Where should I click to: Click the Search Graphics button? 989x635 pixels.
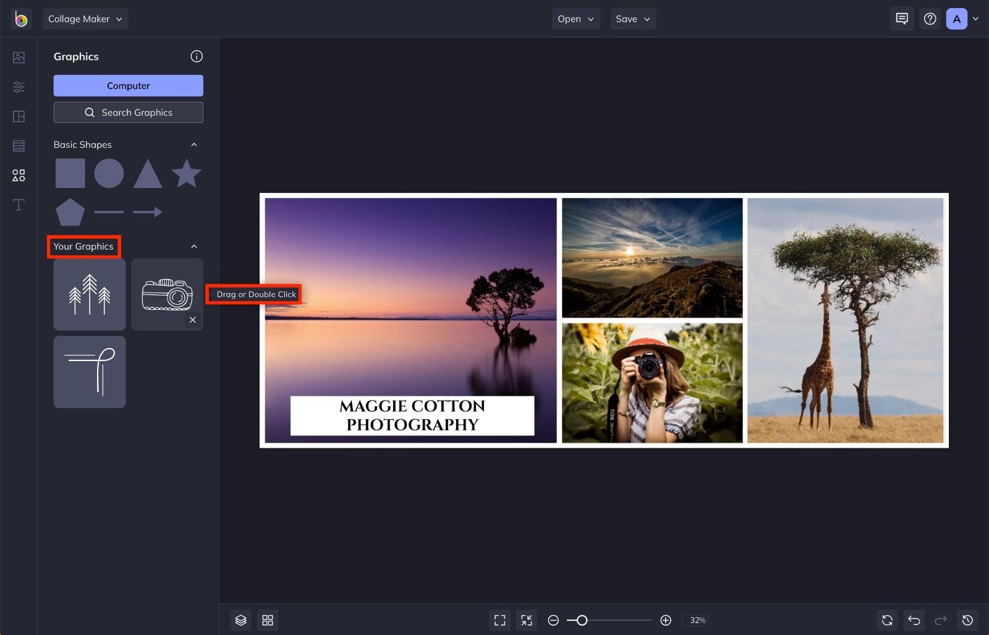point(128,112)
